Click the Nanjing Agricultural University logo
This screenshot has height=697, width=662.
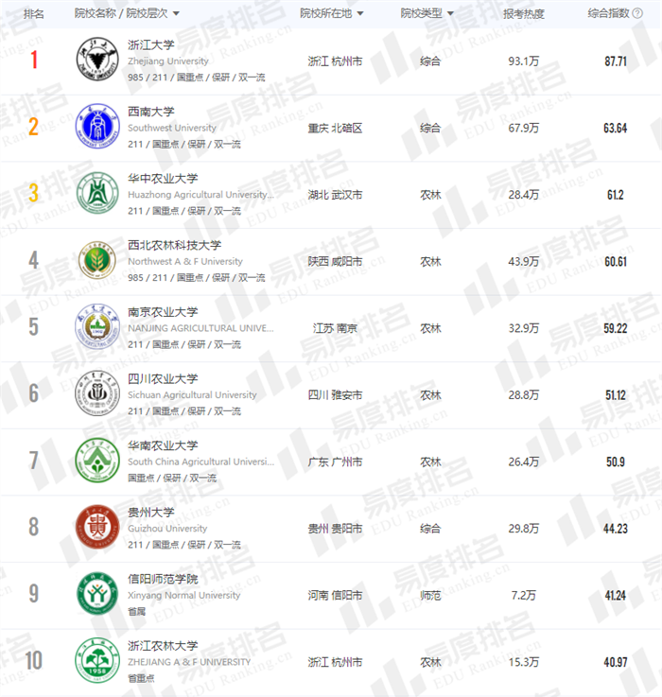[x=96, y=328]
